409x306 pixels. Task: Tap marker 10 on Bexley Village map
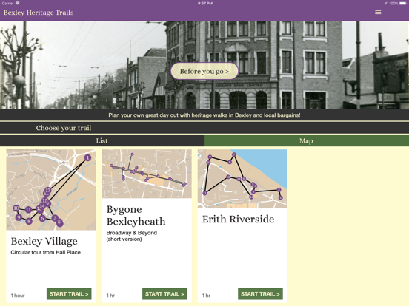[x=16, y=208]
